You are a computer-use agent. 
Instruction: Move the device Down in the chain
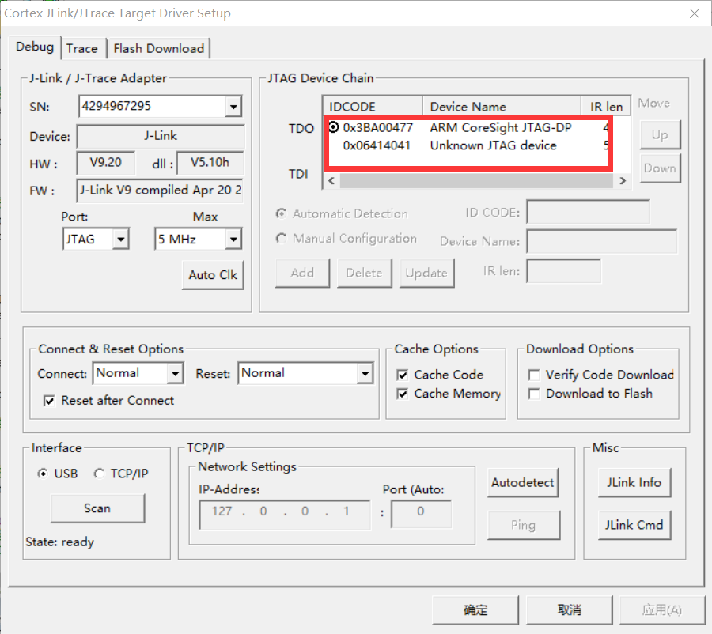[660, 168]
